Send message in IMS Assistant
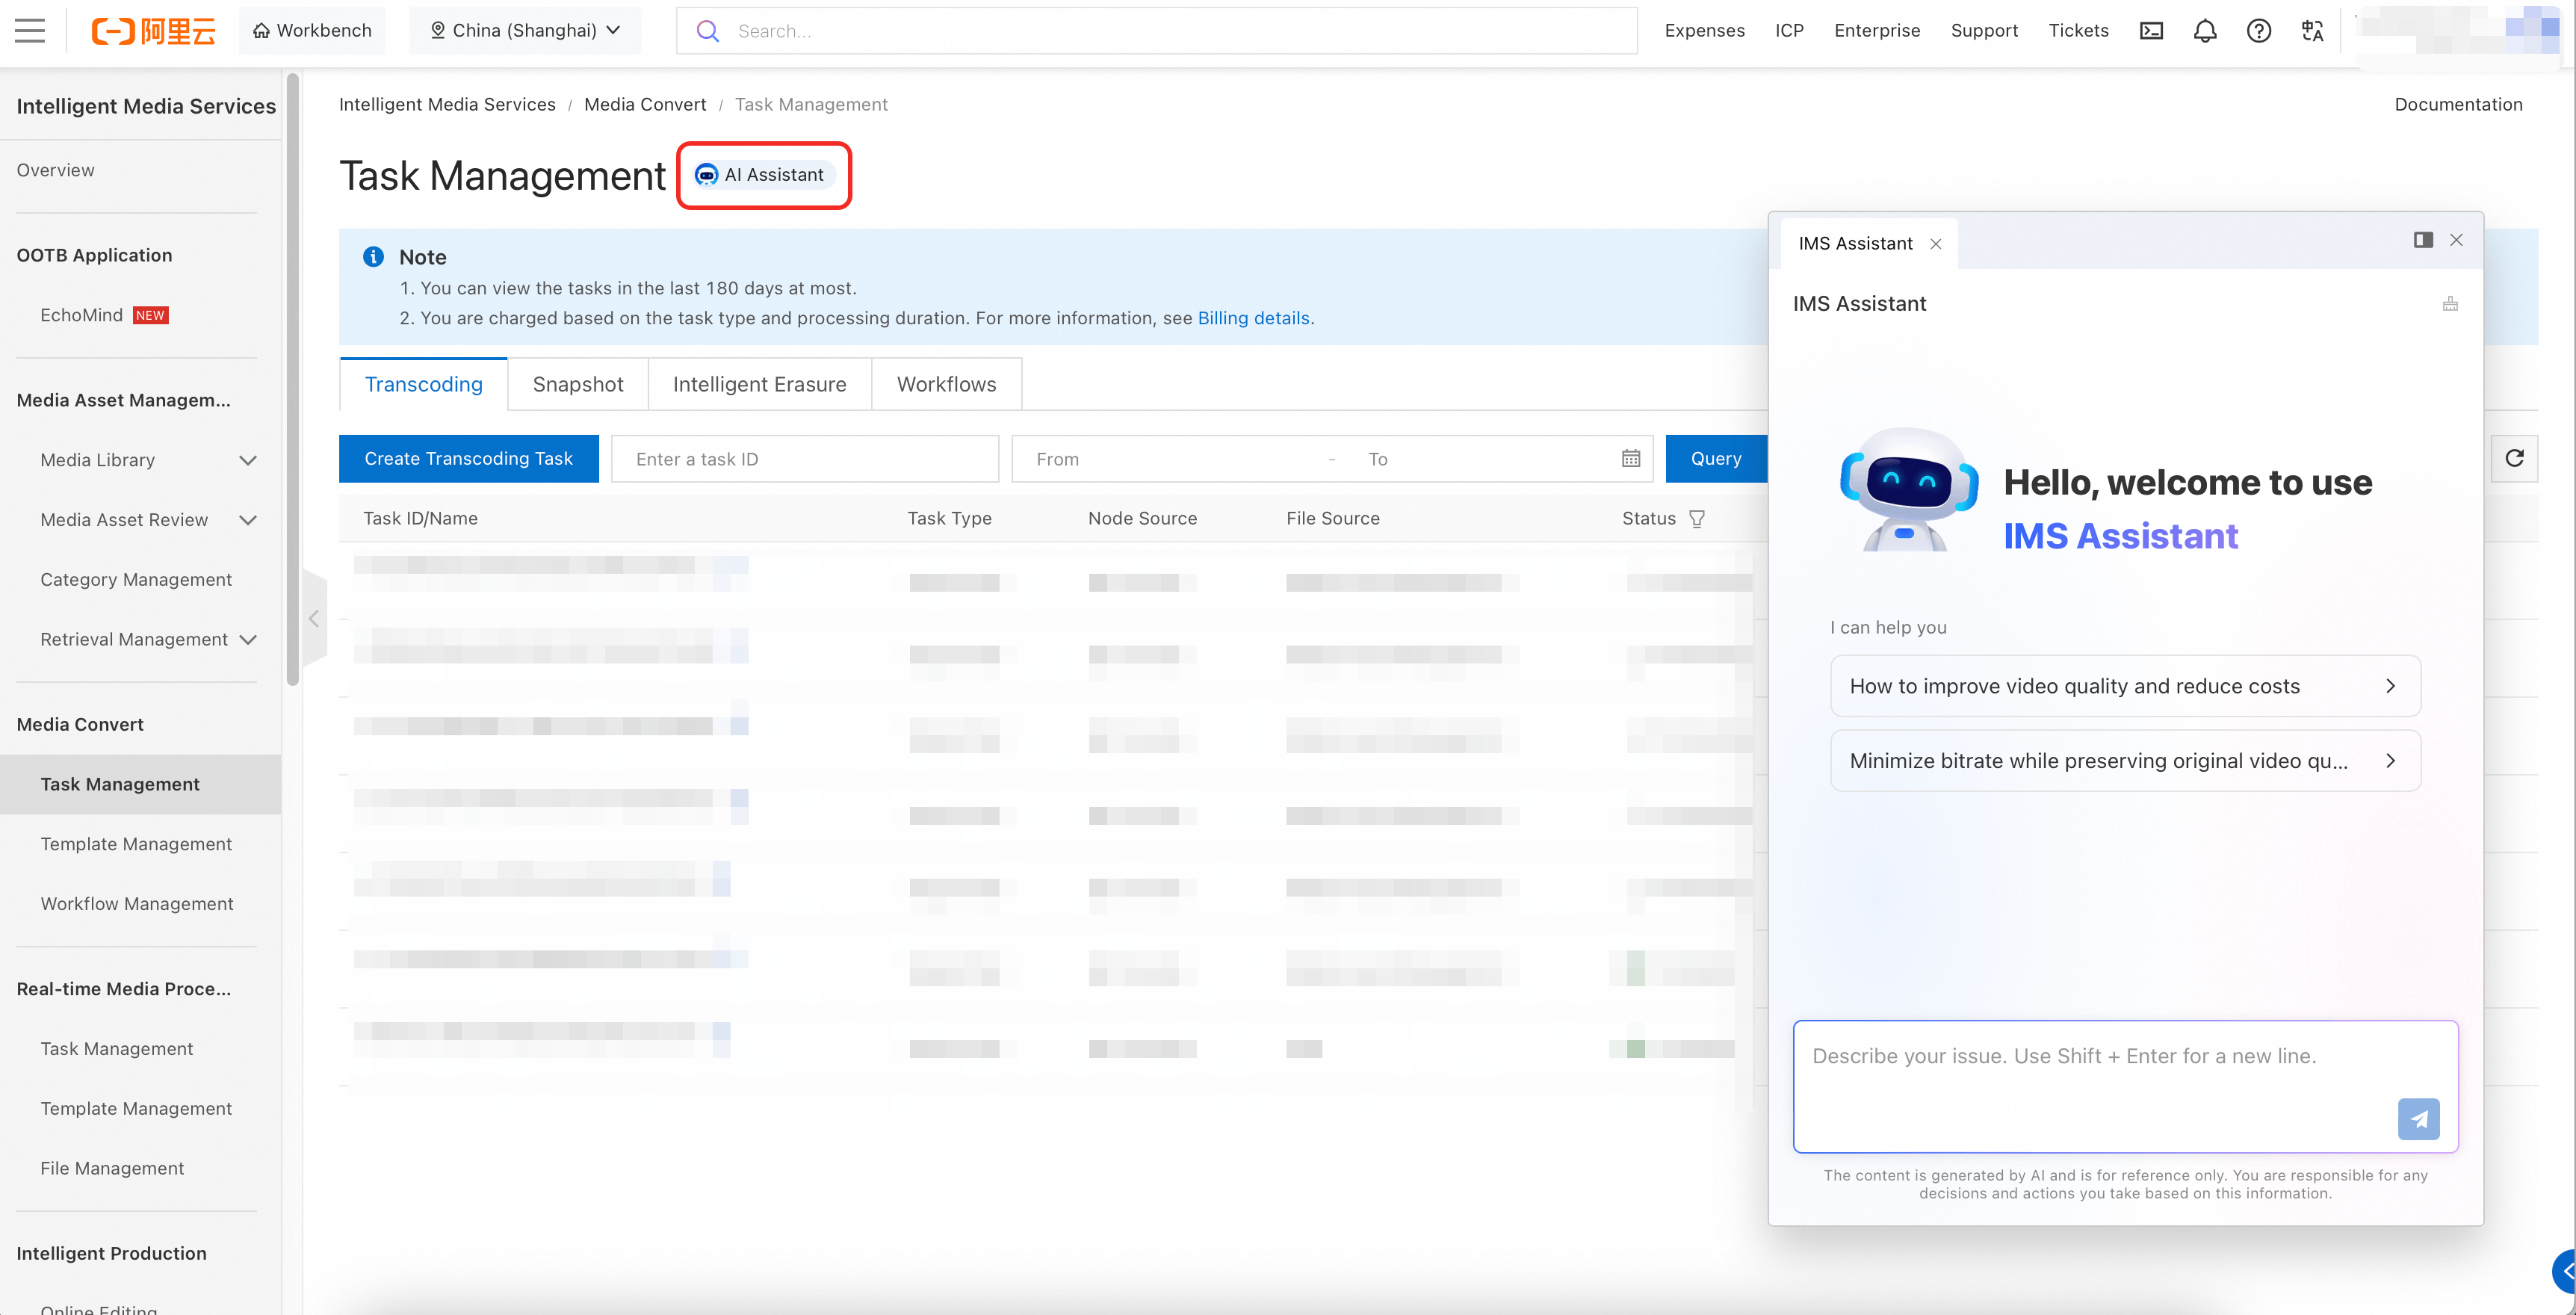The width and height of the screenshot is (2576, 1315). pos(2418,1119)
